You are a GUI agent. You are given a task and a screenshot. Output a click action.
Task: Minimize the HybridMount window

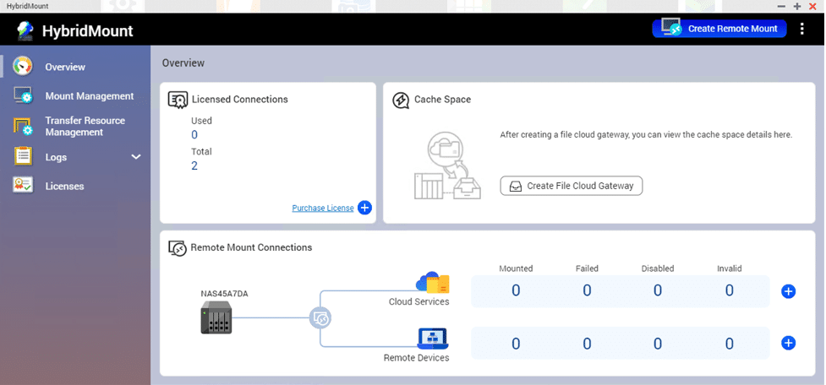782,6
